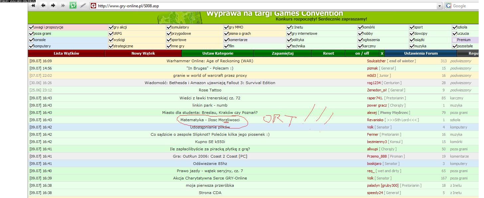Enable the Premium category checkbox
484x198 pixels.
454,40
